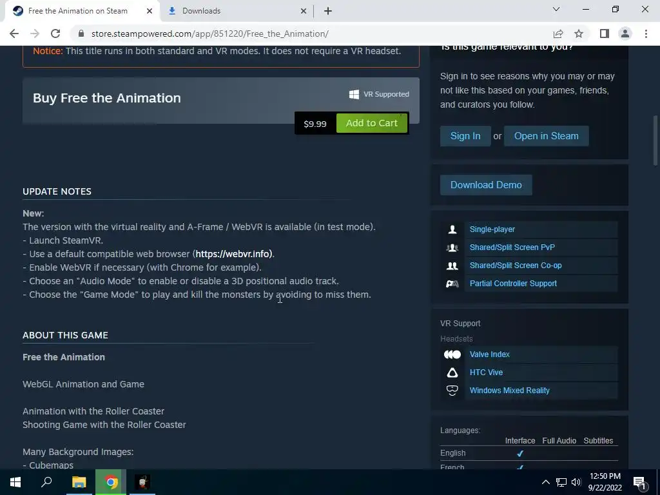Open the Chrome profile avatar
The height and width of the screenshot is (495, 660).
pyautogui.click(x=625, y=34)
